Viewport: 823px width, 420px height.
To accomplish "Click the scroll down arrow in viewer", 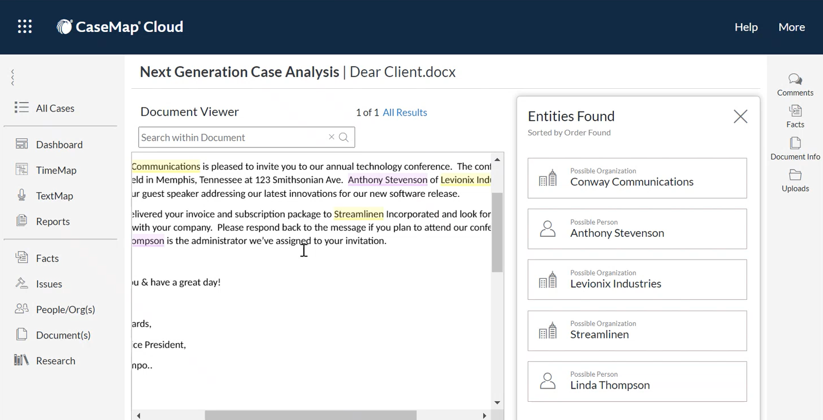I will click(x=497, y=403).
